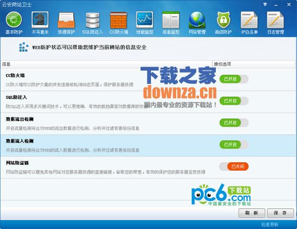Click the 保存 button
Viewport: 297px width, 229px height.
point(280,213)
